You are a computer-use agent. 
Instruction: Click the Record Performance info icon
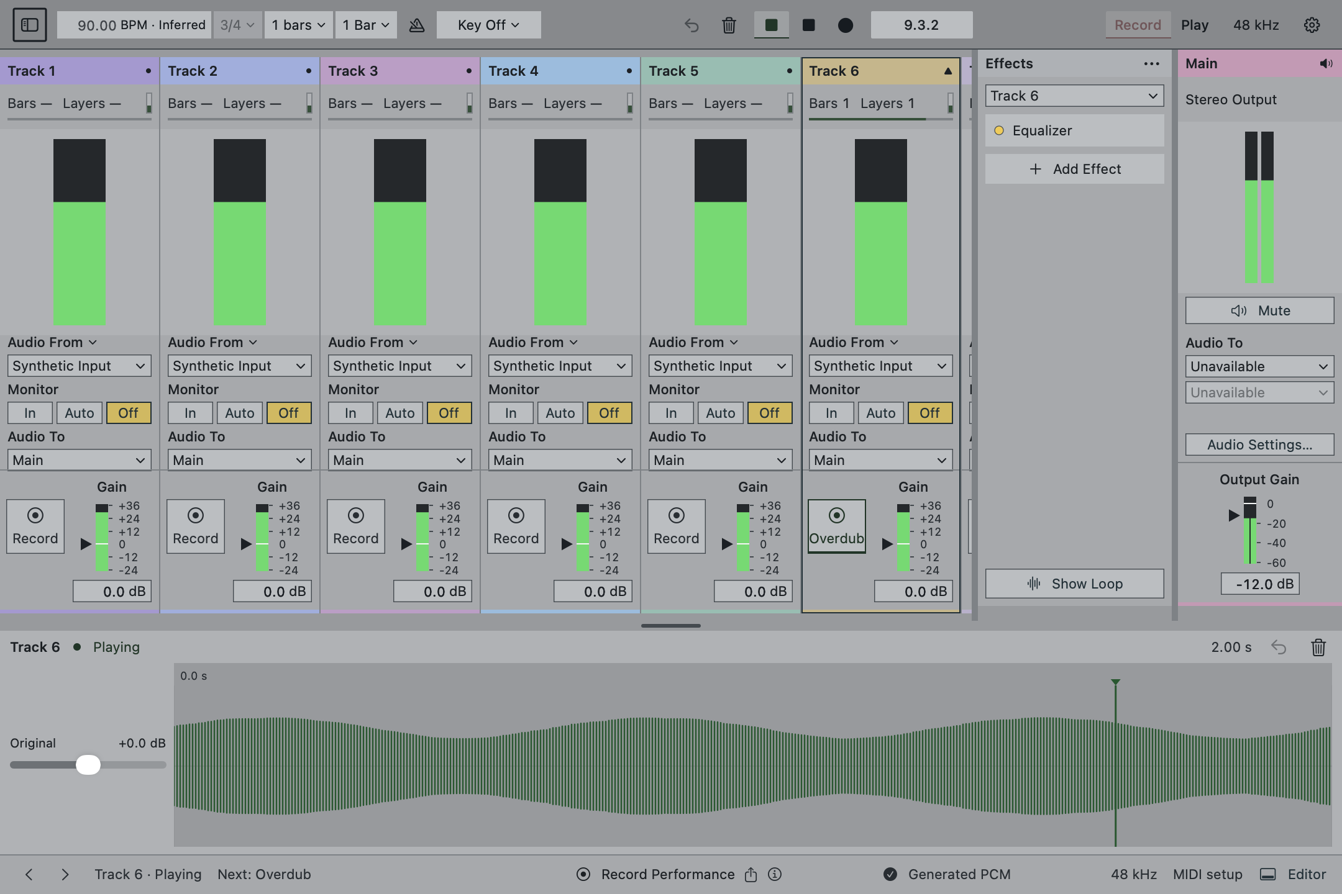pyautogui.click(x=774, y=874)
